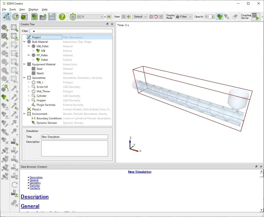Click the physics icon beside Physics row
264x217 pixels.
click(x=29, y=109)
